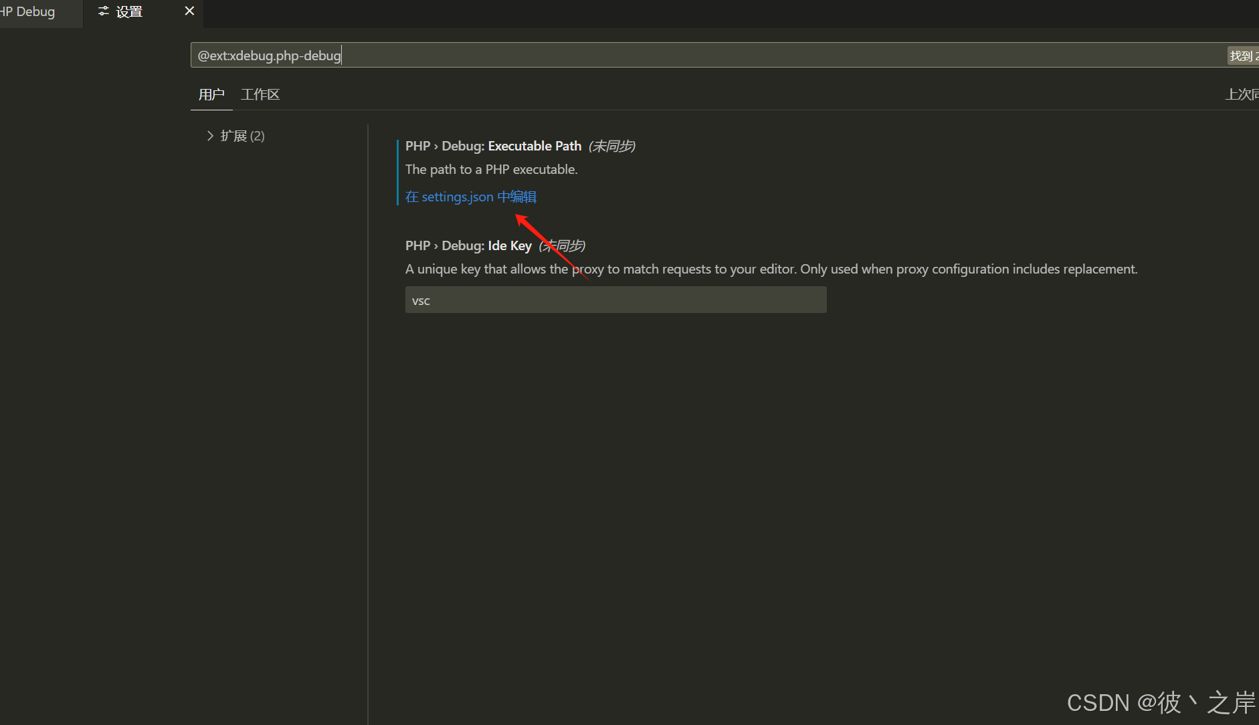
Task: Click inside the vsc Ide Key field
Action: coord(615,300)
